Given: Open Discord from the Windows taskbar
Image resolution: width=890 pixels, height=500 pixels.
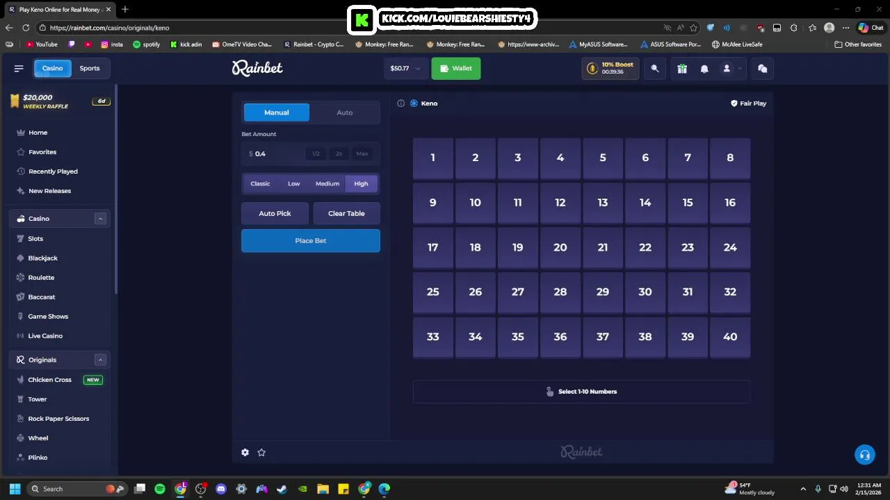Looking at the screenshot, I should pos(221,489).
